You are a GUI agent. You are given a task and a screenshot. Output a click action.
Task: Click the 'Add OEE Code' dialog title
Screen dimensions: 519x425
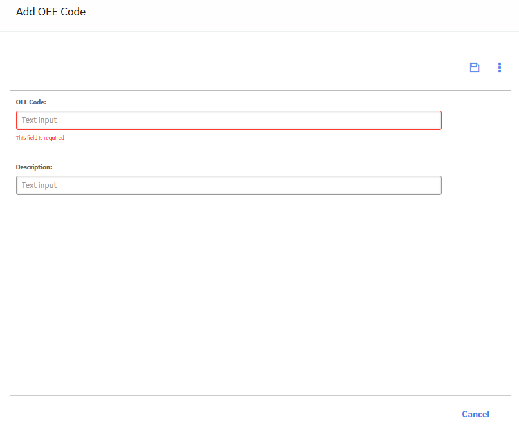[51, 12]
